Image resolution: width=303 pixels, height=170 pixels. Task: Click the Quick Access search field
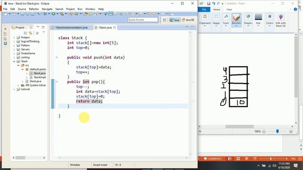(x=143, y=20)
